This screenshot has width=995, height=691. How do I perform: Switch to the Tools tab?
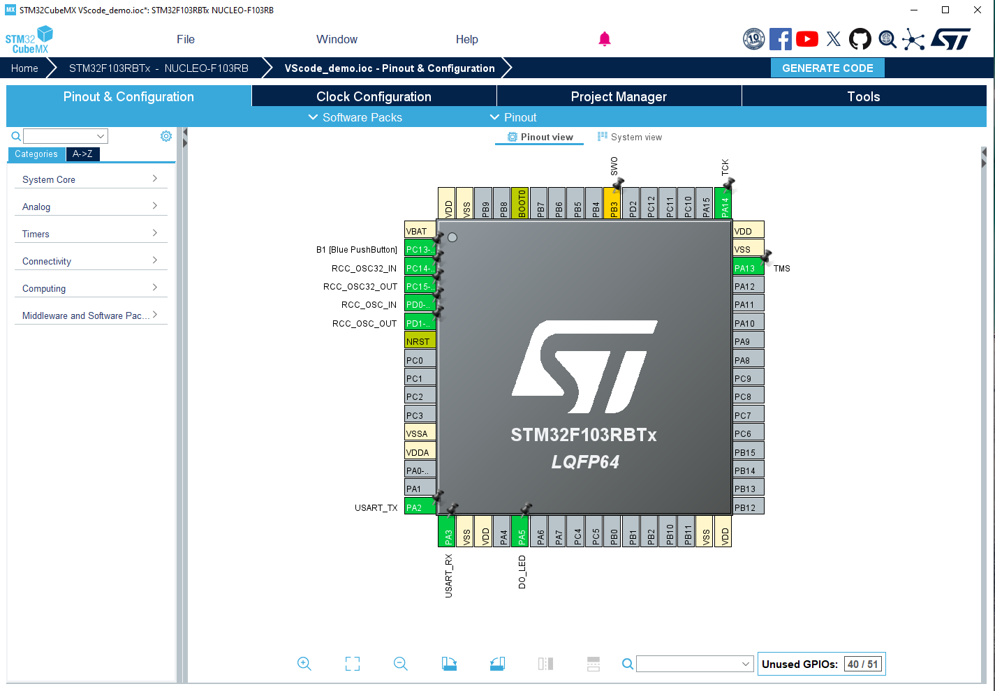864,96
